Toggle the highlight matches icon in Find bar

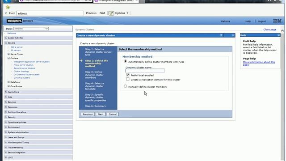coord(111,13)
